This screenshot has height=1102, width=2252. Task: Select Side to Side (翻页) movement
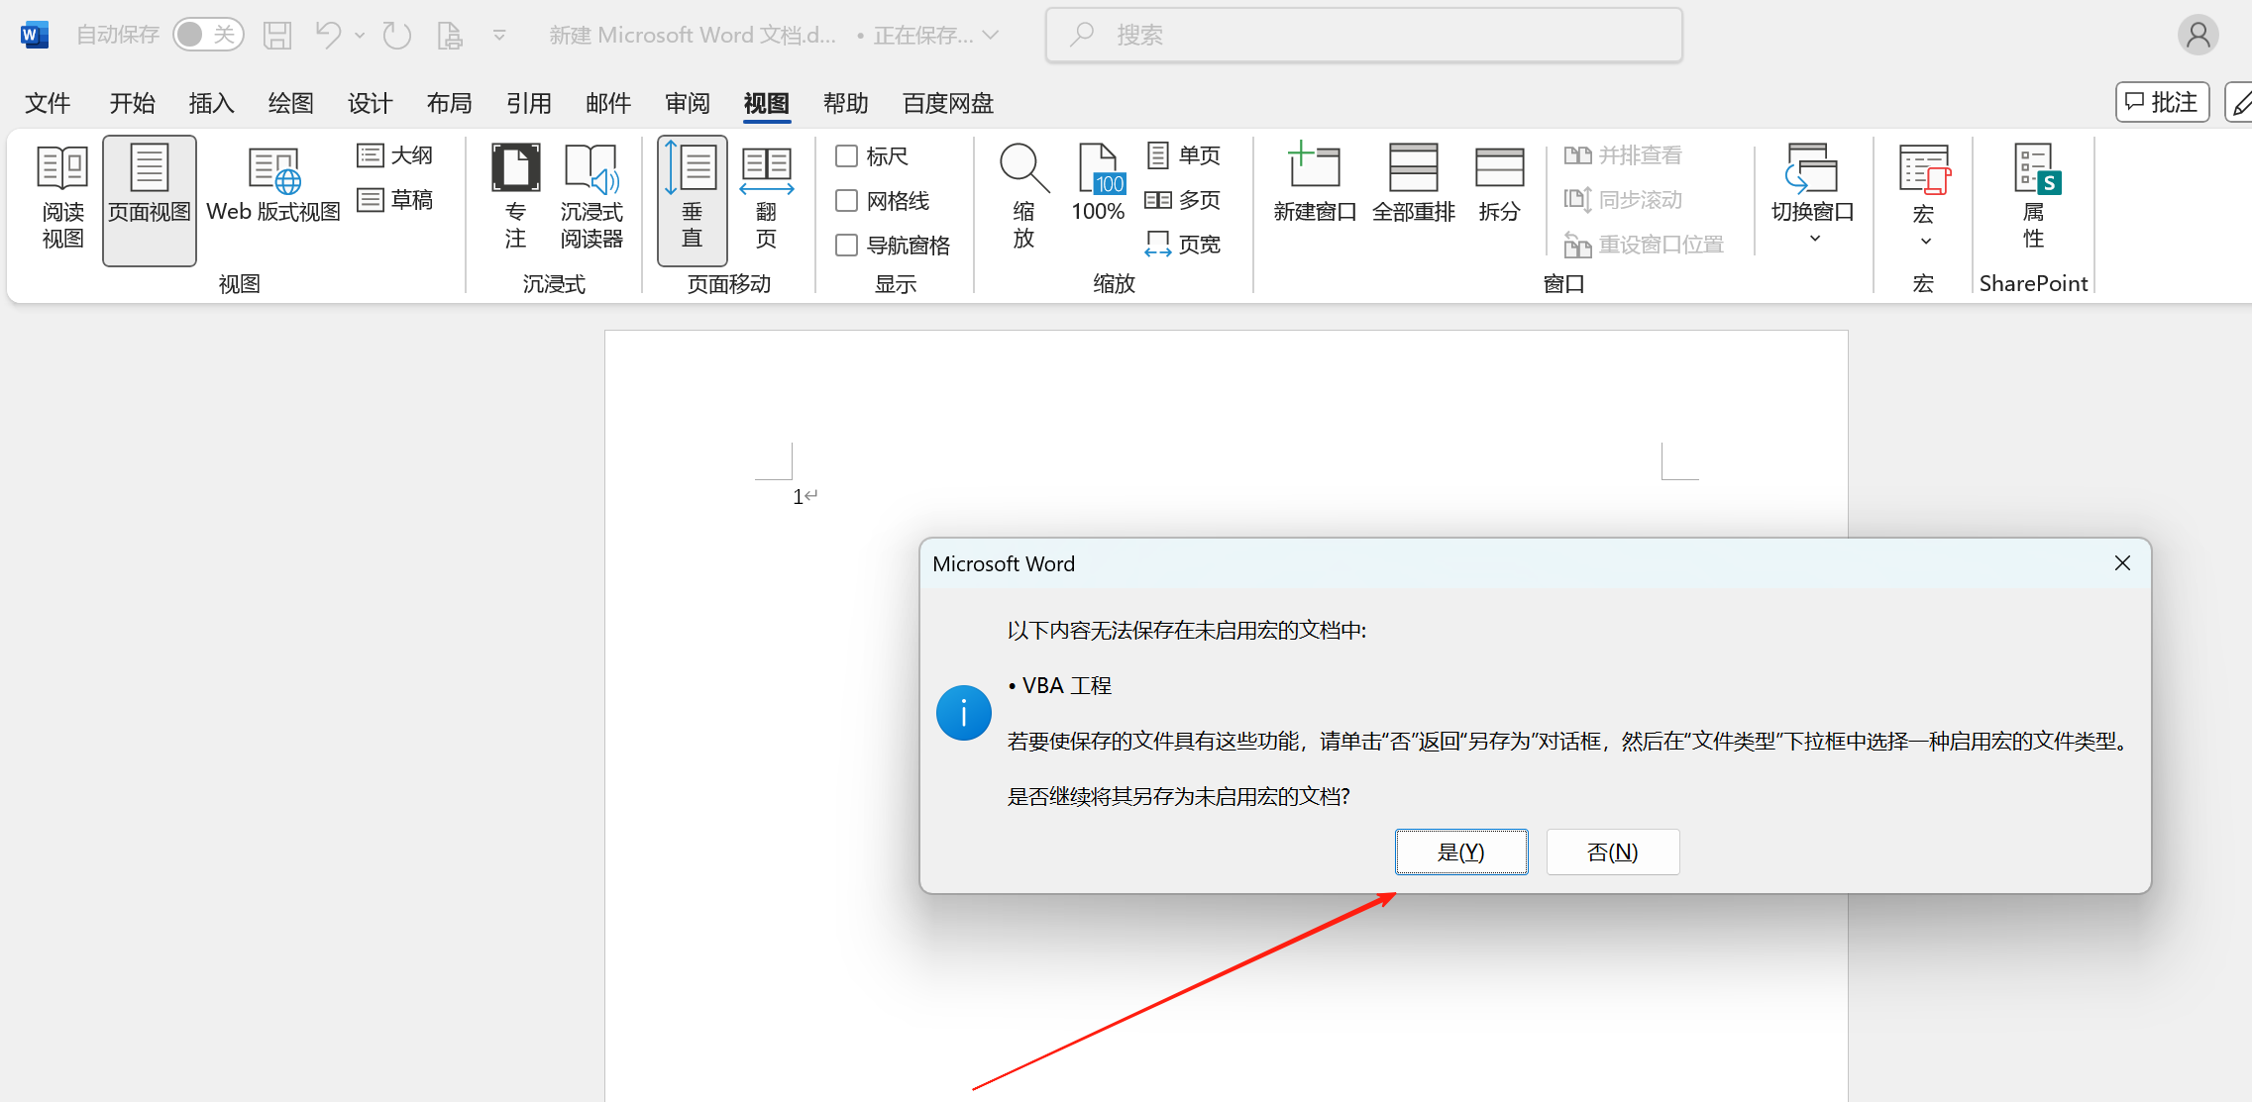pyautogui.click(x=766, y=198)
